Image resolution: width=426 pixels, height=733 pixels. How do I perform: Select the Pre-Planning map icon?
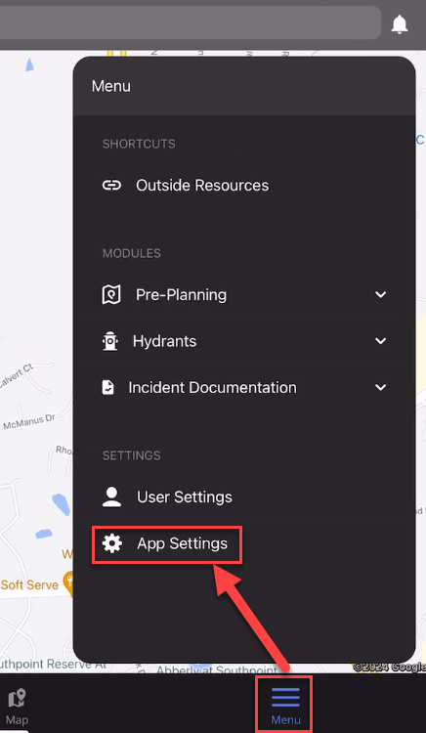pos(111,294)
